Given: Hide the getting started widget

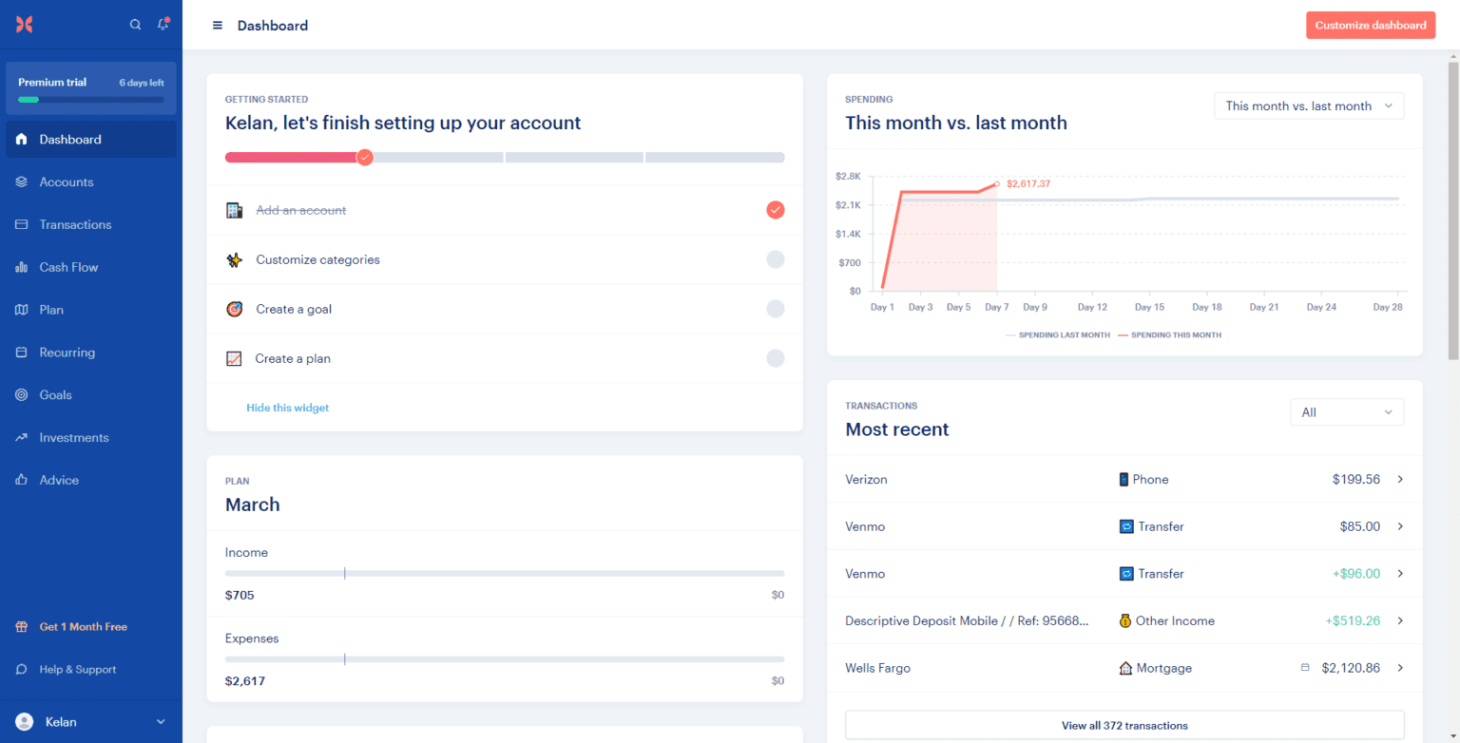Looking at the screenshot, I should (287, 407).
